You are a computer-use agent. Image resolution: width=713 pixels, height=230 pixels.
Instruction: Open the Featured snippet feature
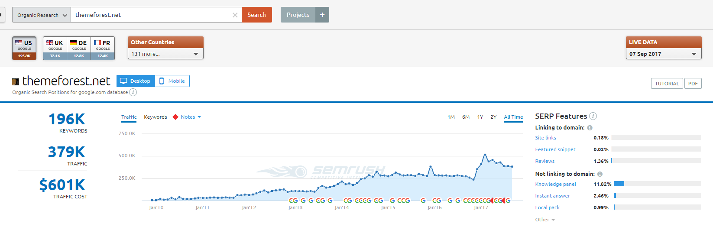point(555,149)
